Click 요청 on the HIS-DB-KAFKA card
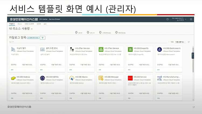This screenshot has height=114, width=202. point(41,98)
